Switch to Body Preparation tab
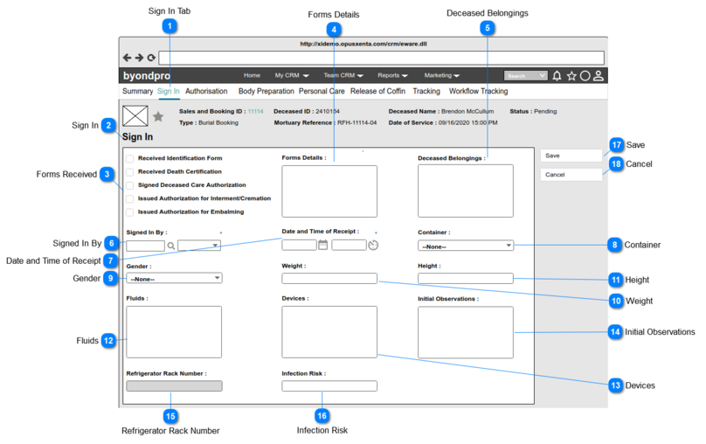 click(266, 92)
